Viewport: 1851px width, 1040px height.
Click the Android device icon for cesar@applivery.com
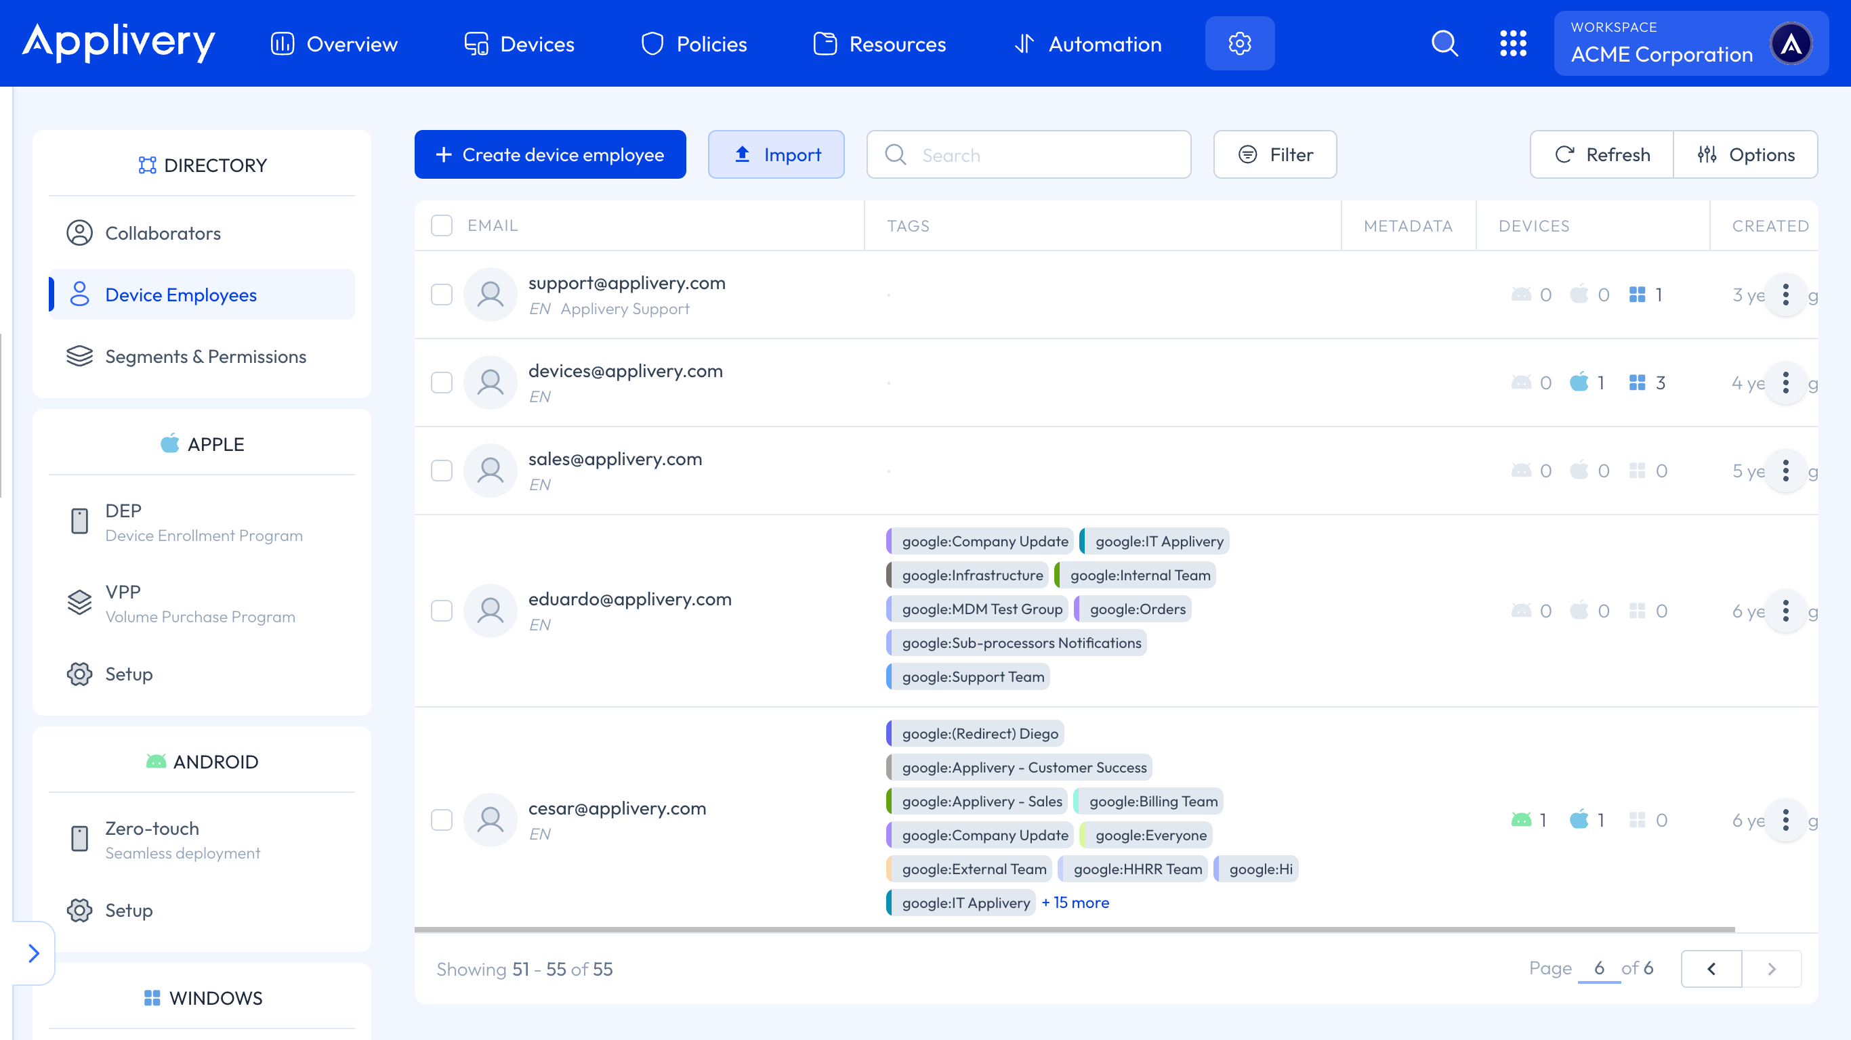click(1521, 819)
